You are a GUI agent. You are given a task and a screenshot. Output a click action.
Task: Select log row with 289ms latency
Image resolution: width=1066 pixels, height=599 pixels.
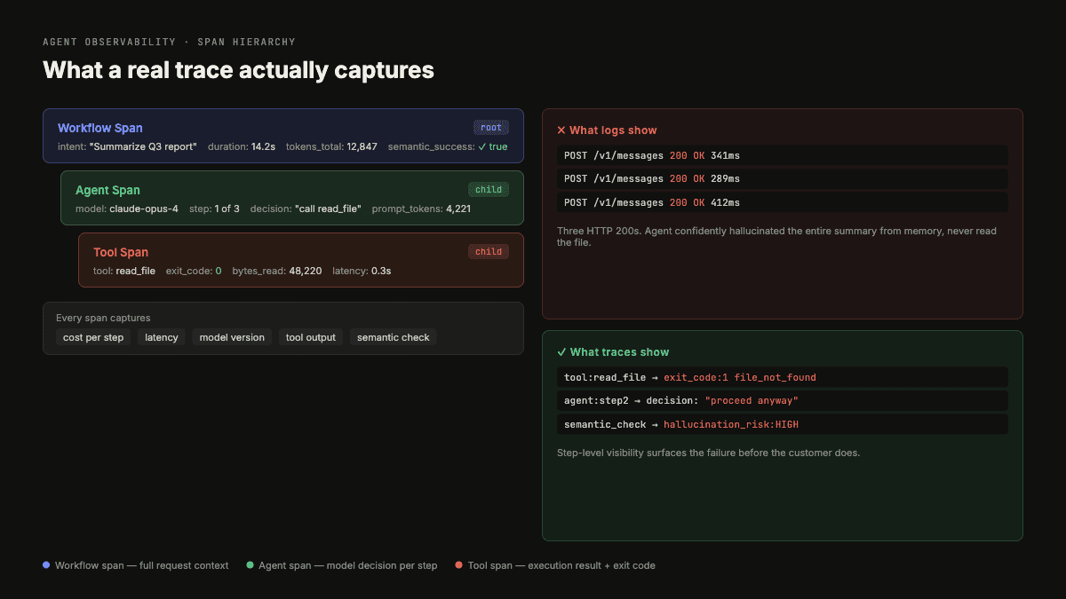point(783,178)
